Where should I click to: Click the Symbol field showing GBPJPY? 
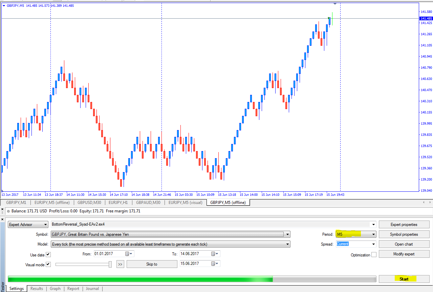click(x=167, y=234)
